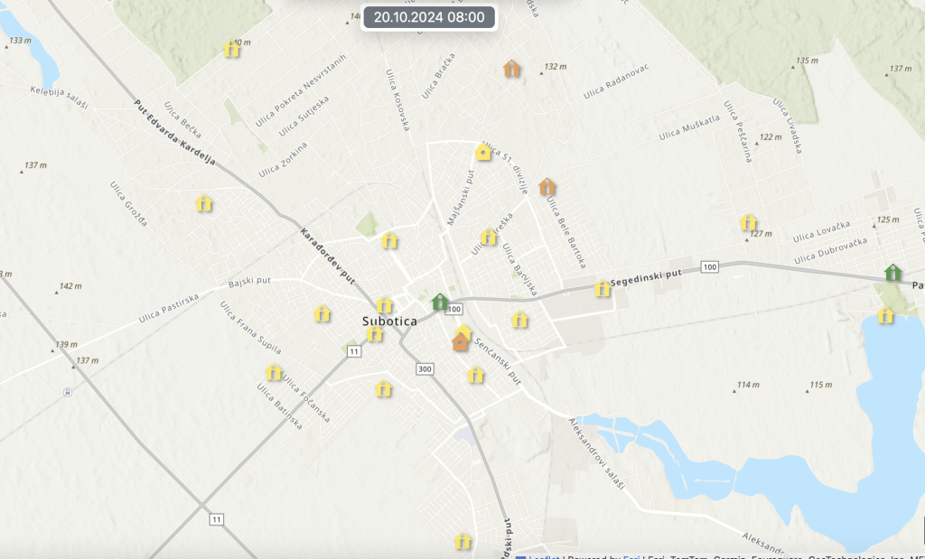Click yellow house marker on Ulica Fočanska
925x559 pixels.
274,372
